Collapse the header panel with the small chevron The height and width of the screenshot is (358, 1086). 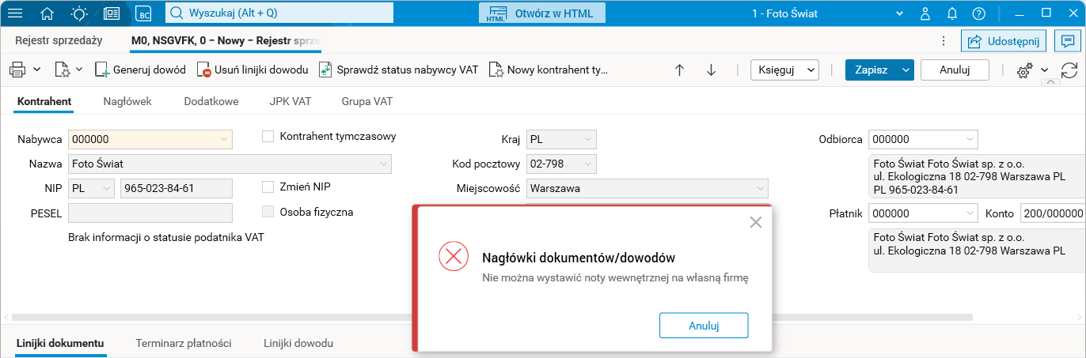[1050, 82]
